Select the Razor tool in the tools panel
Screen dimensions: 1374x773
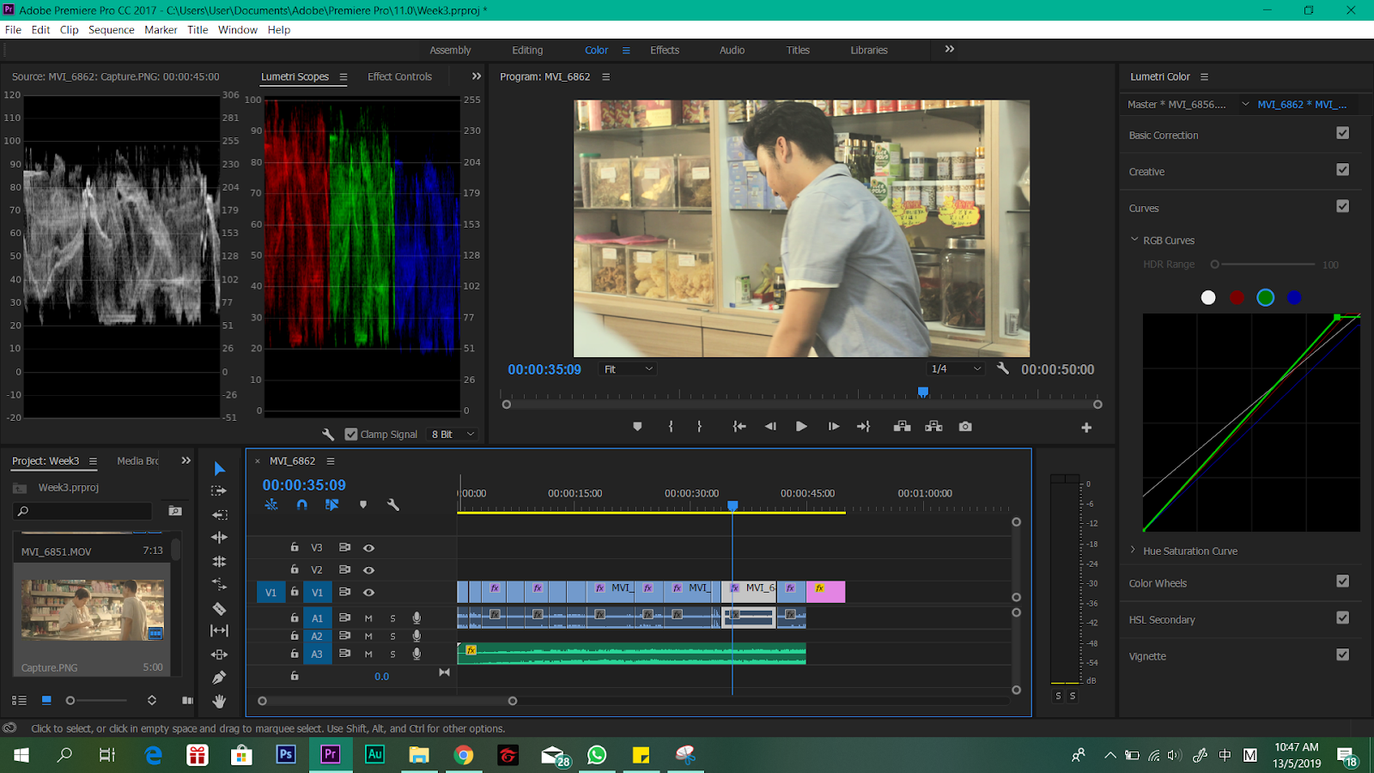[x=219, y=608]
